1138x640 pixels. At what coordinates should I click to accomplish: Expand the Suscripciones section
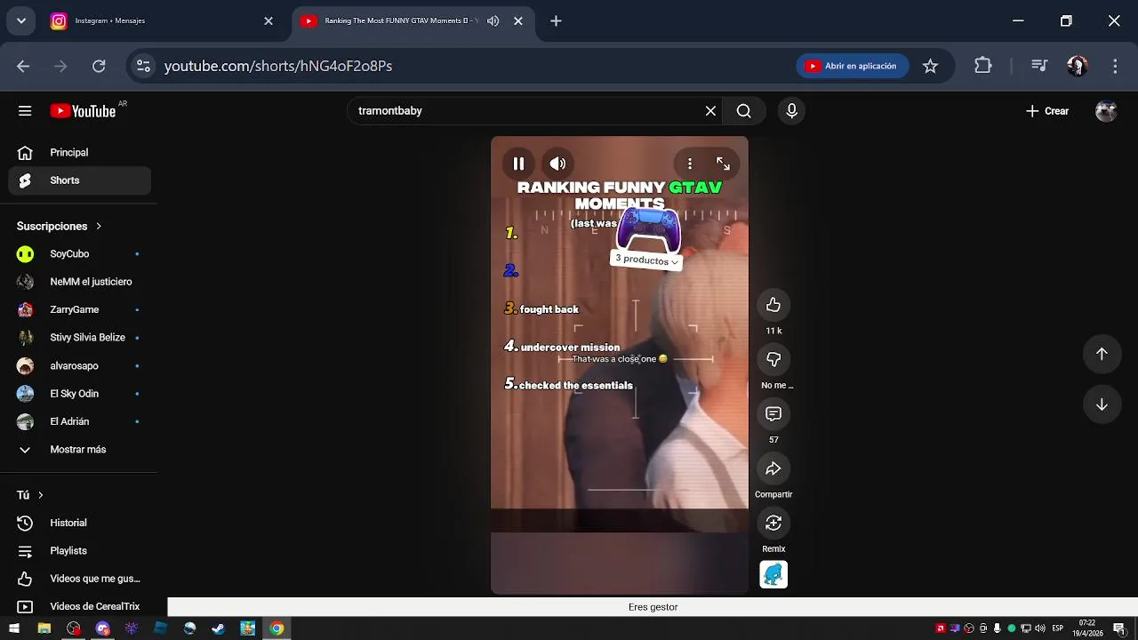pyautogui.click(x=60, y=226)
